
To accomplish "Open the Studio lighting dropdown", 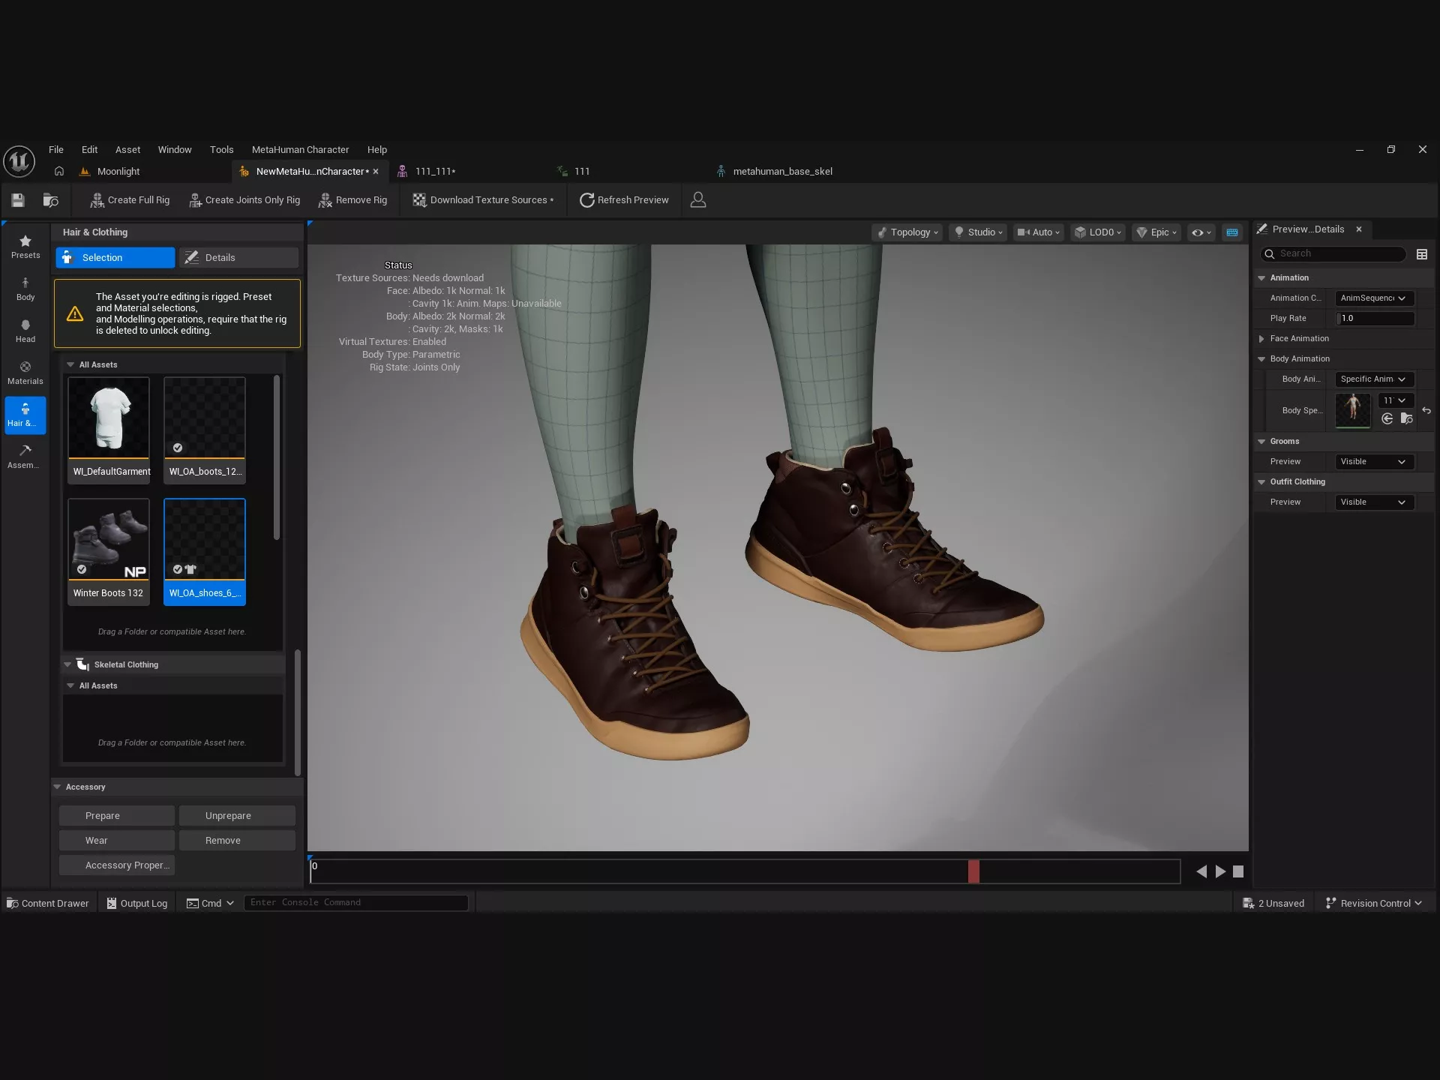I will (x=978, y=232).
